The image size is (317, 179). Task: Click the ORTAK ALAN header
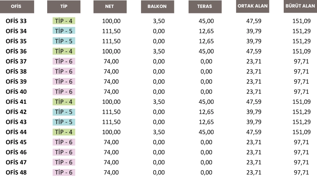(252, 6)
